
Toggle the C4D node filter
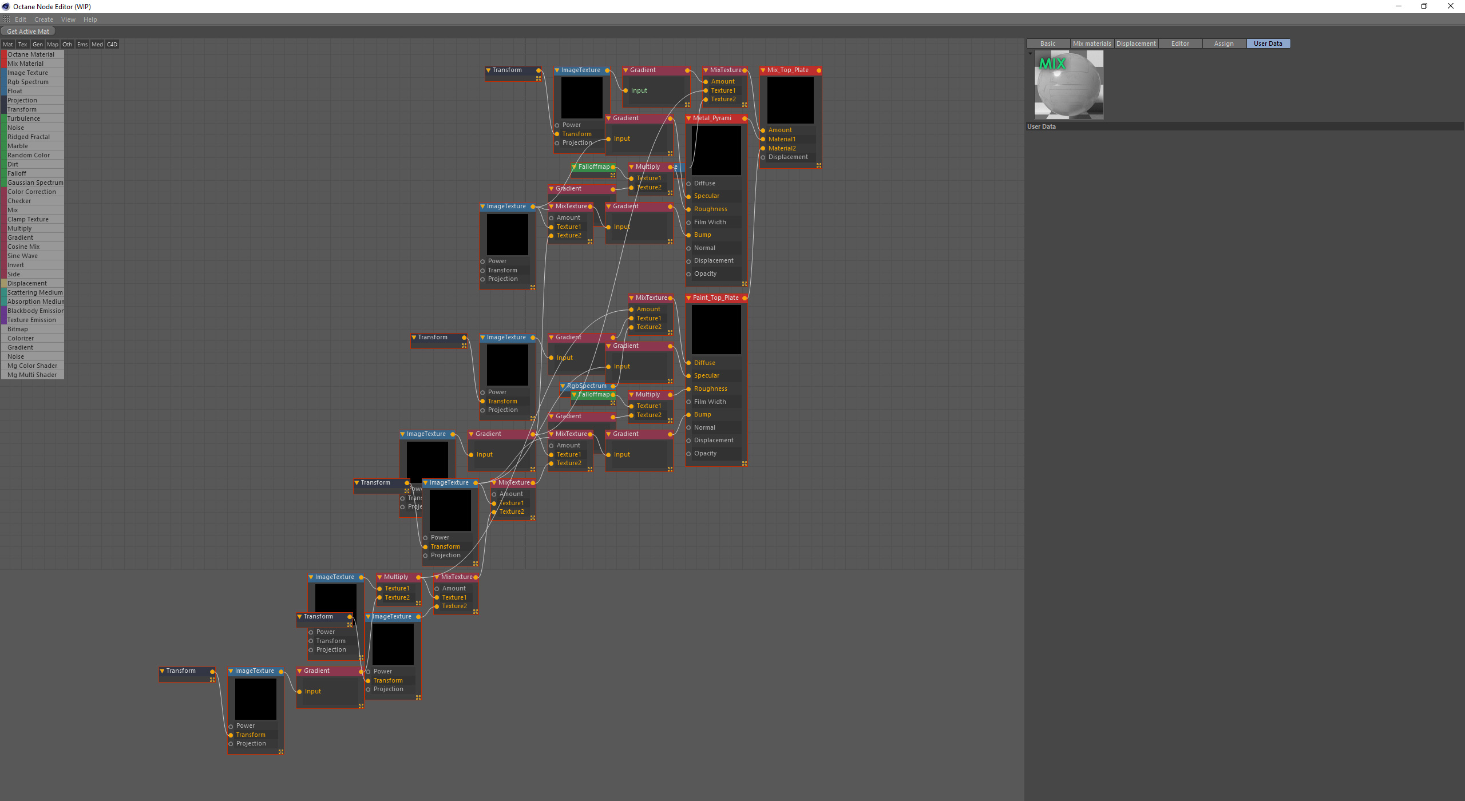112,45
